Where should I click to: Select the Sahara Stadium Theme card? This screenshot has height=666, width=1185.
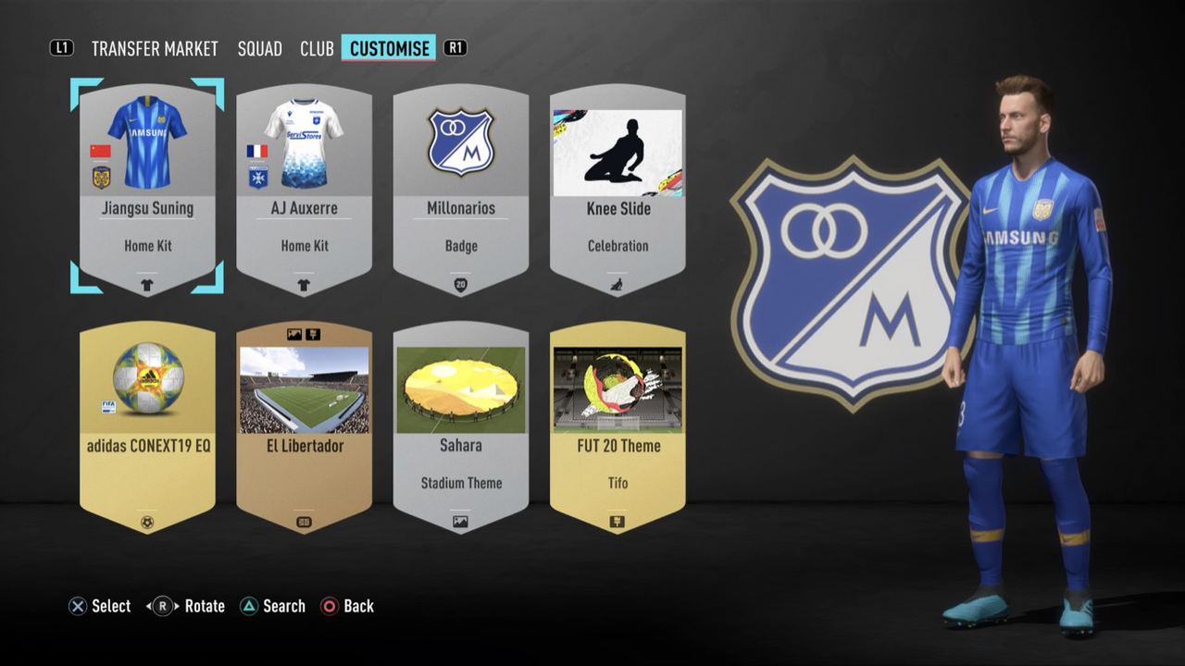pos(461,427)
